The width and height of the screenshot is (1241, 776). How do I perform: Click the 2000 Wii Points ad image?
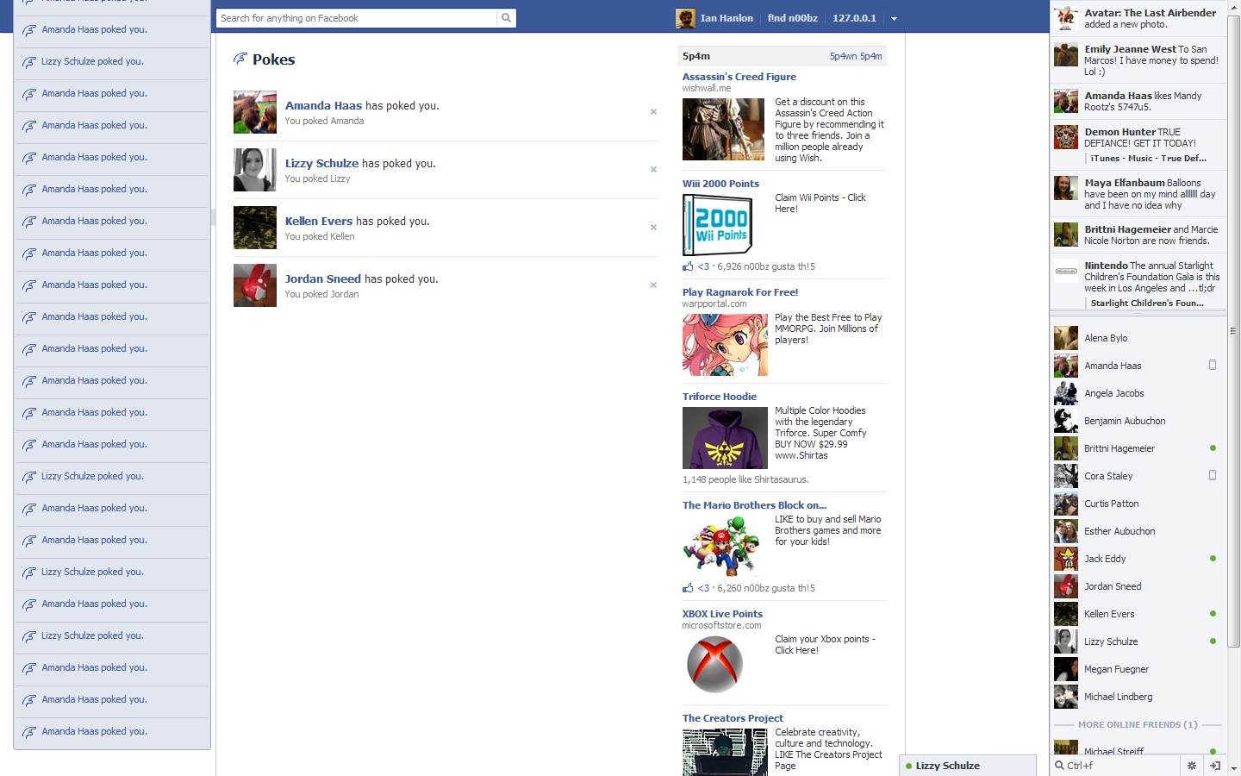718,225
